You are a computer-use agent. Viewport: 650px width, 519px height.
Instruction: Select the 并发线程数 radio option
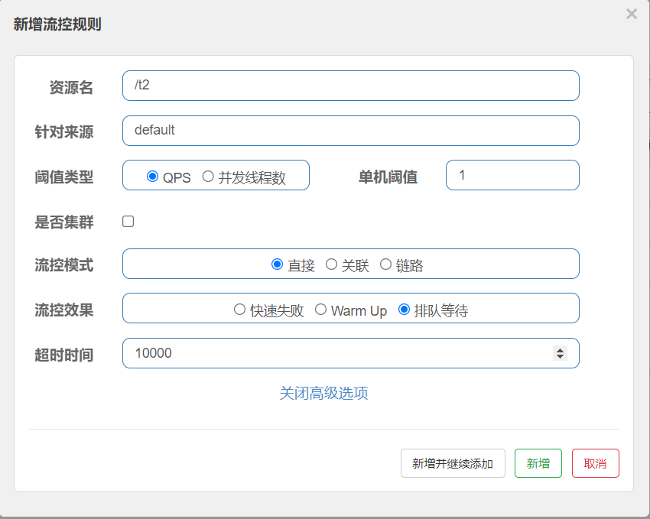click(x=208, y=177)
